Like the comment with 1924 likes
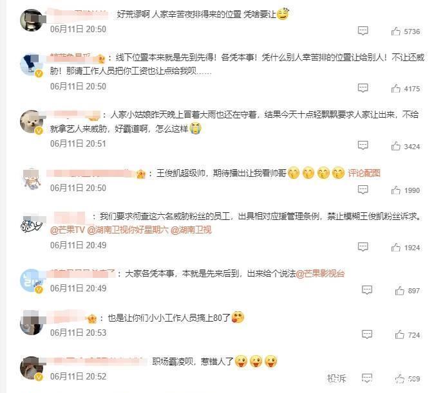The height and width of the screenshot is (393, 436). pyautogui.click(x=396, y=248)
